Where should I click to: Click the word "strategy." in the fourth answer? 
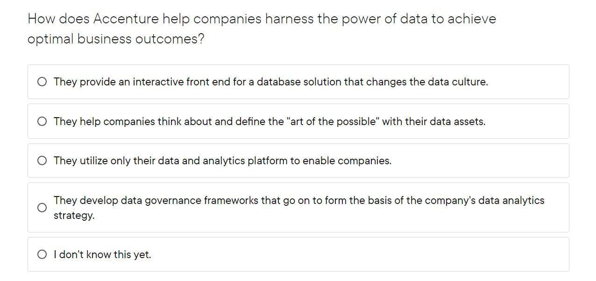click(74, 216)
